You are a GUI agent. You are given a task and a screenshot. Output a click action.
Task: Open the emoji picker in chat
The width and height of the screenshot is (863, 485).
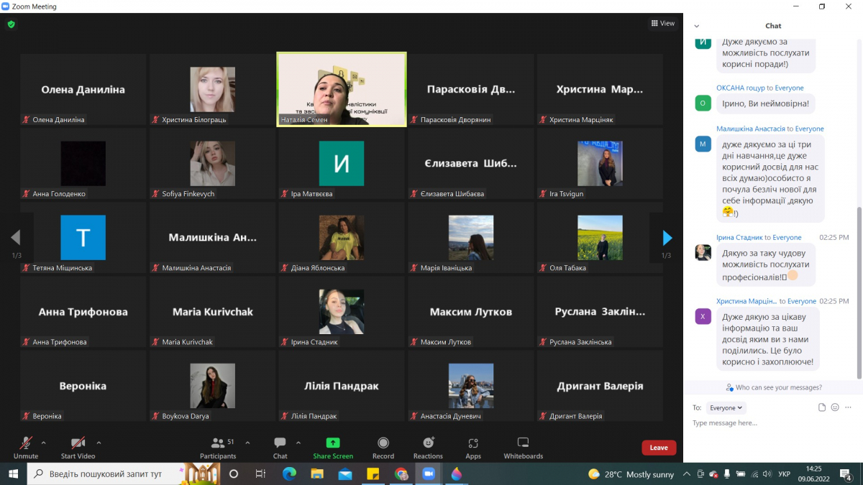[835, 407]
